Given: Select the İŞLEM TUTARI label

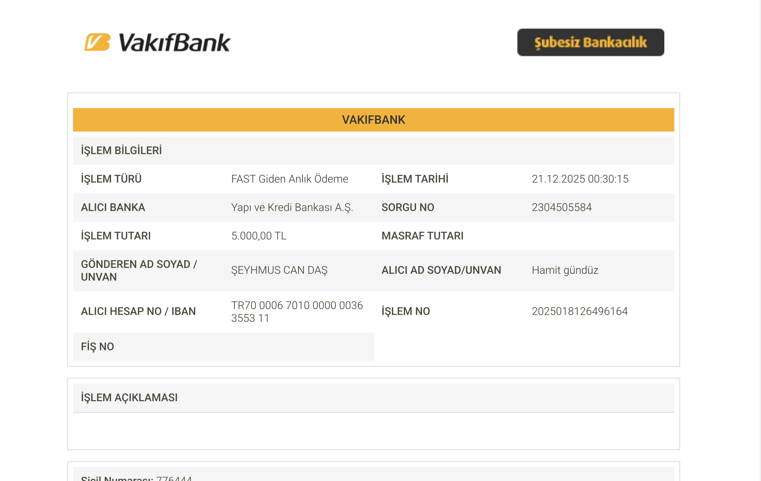Looking at the screenshot, I should [116, 236].
